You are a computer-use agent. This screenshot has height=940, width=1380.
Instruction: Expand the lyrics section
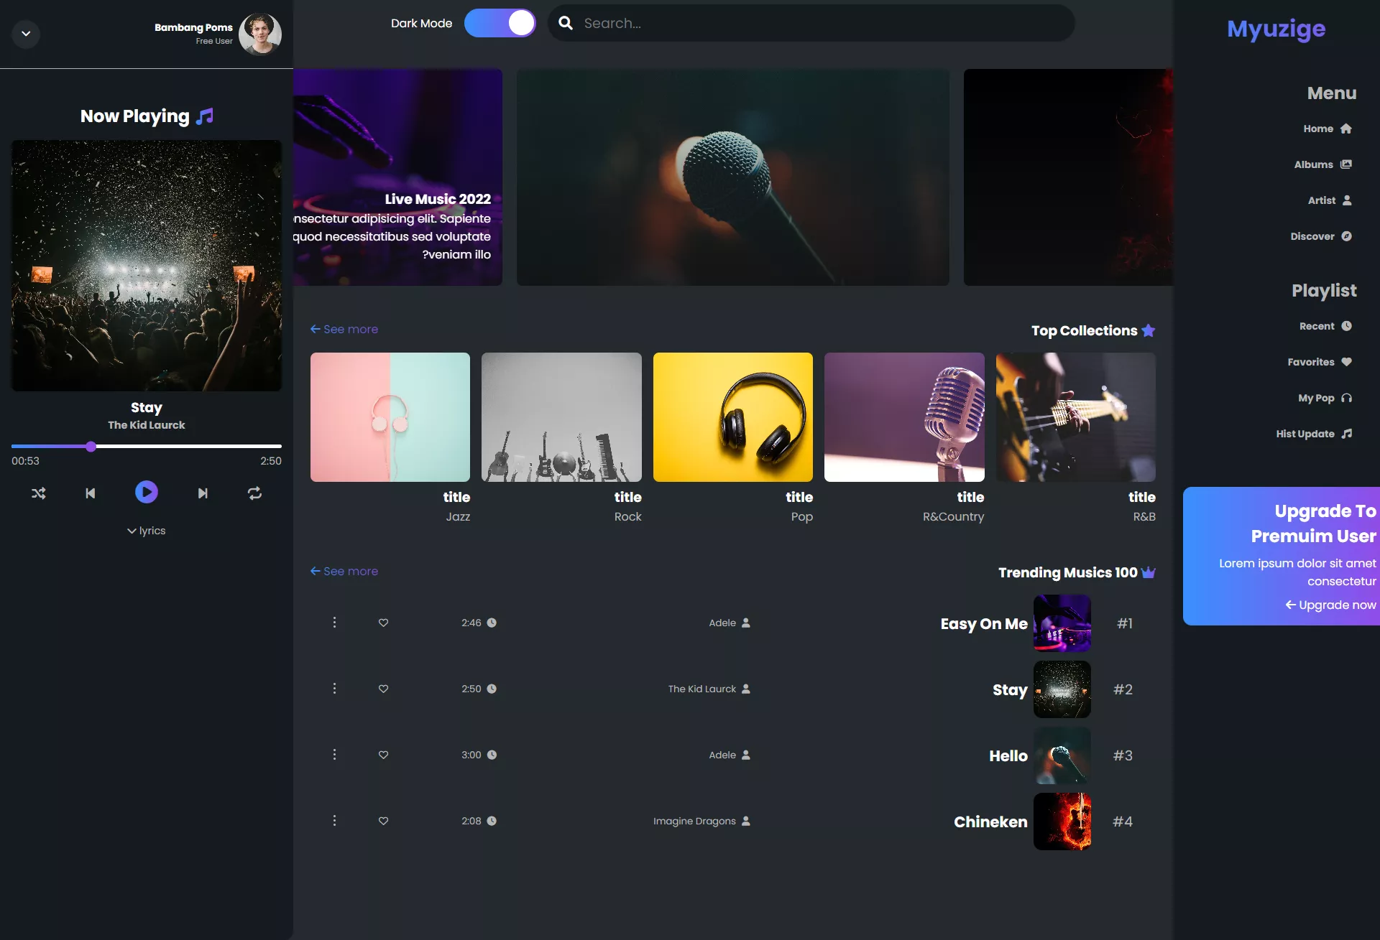coord(147,531)
